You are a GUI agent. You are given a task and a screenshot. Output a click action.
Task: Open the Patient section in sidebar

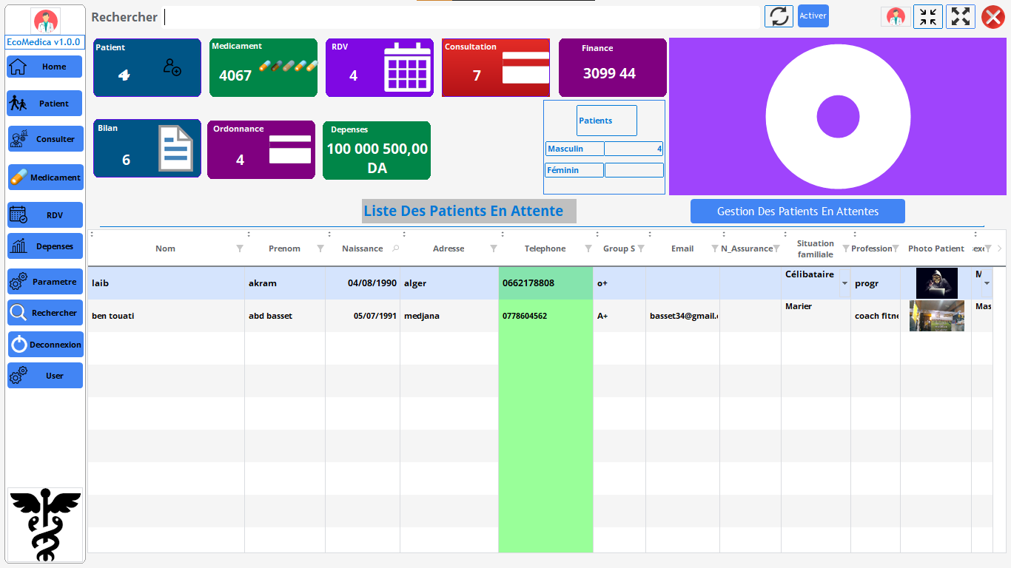(45, 104)
